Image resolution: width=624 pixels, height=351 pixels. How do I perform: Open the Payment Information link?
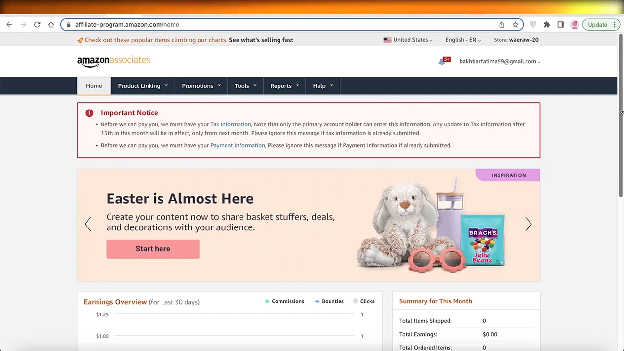pyautogui.click(x=238, y=145)
